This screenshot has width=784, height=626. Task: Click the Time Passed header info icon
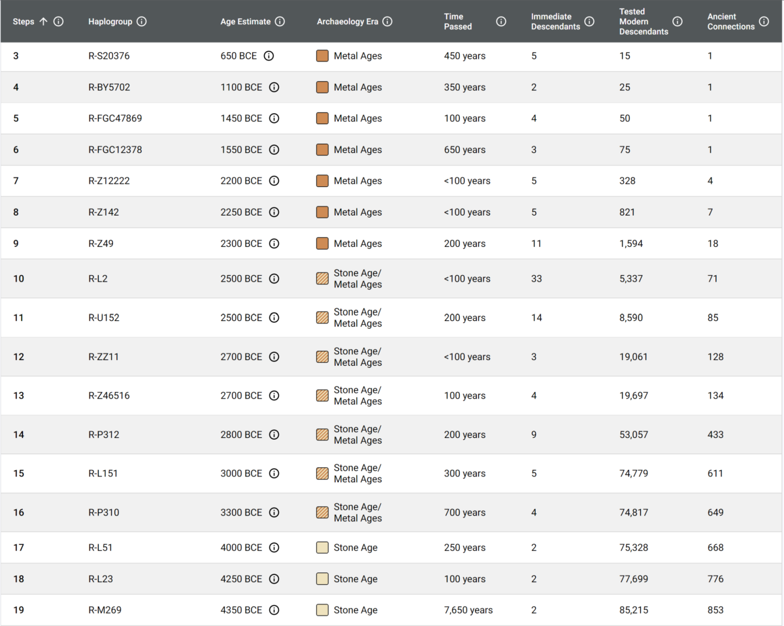point(501,22)
